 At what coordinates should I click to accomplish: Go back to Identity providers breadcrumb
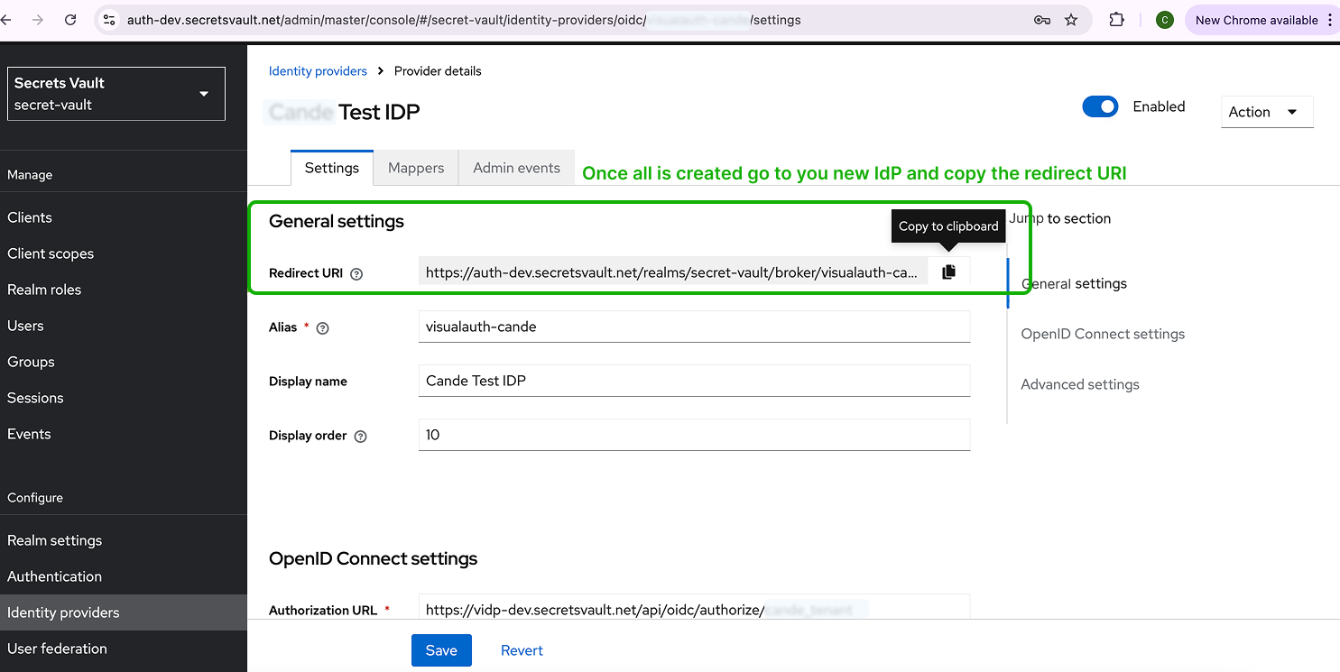(318, 71)
